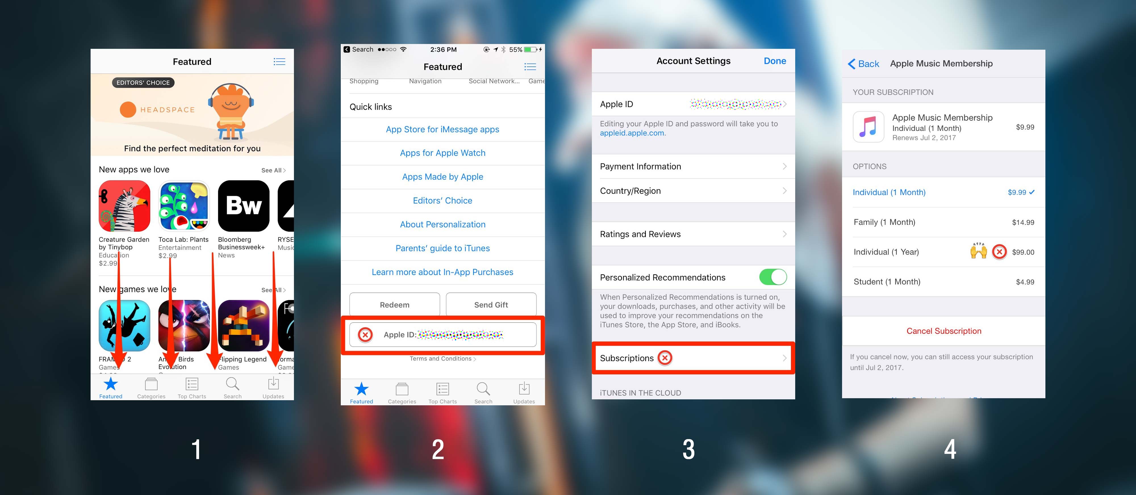Screen dimensions: 1136x495
Task: Open Subscriptions in Account Settings
Action: click(x=692, y=358)
